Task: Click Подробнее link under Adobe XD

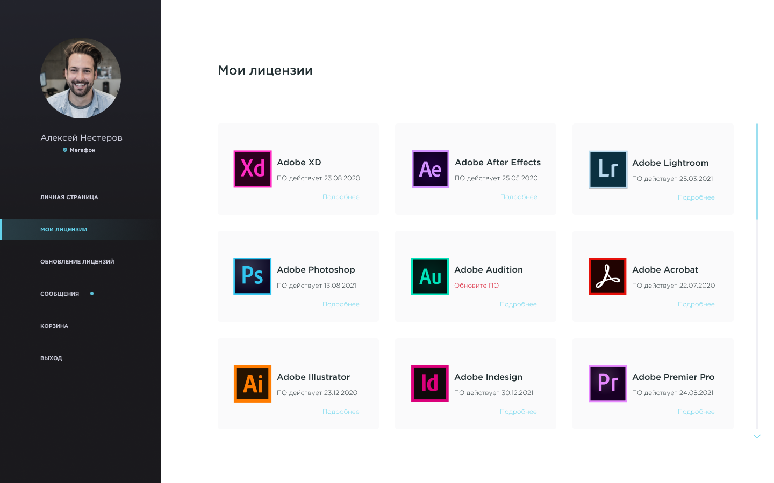Action: pyautogui.click(x=341, y=197)
